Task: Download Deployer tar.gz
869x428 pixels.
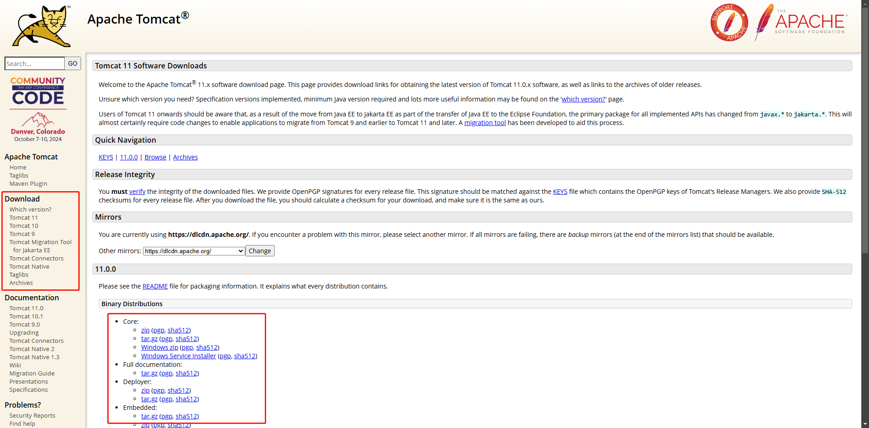Action: coord(149,399)
